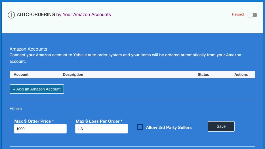Click the 'Max $ Loss Per Order' label

pos(99,121)
